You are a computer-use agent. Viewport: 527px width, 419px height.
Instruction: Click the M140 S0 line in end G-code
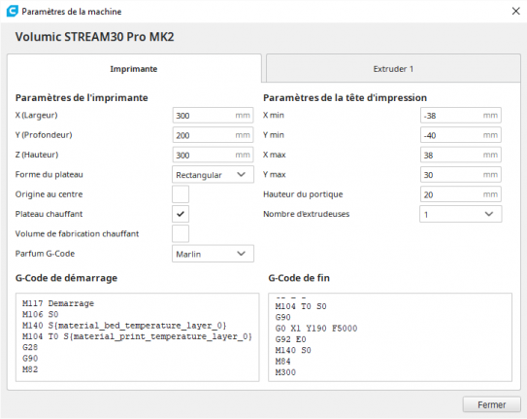tap(293, 350)
